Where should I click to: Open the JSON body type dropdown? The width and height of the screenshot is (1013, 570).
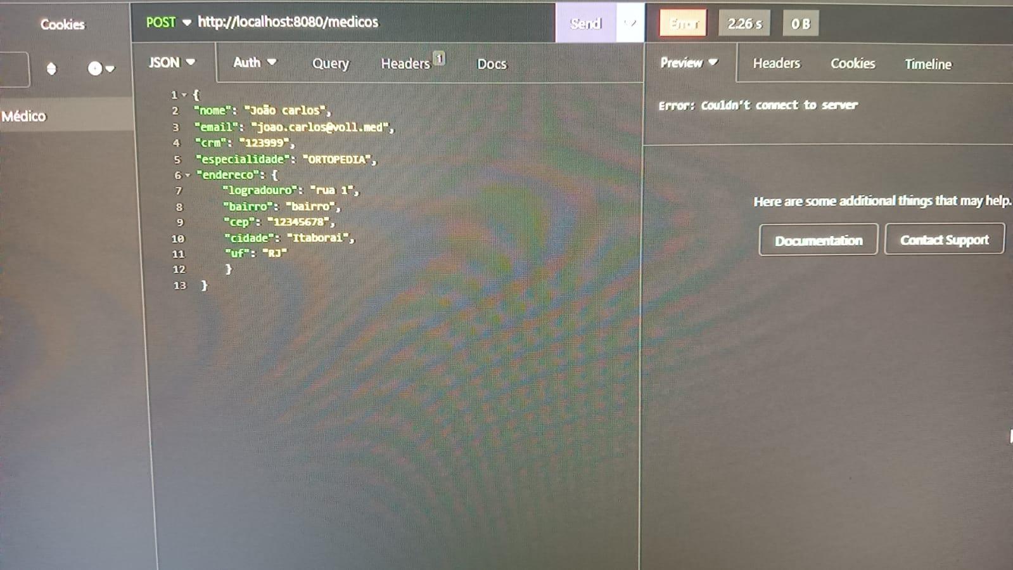coord(172,62)
